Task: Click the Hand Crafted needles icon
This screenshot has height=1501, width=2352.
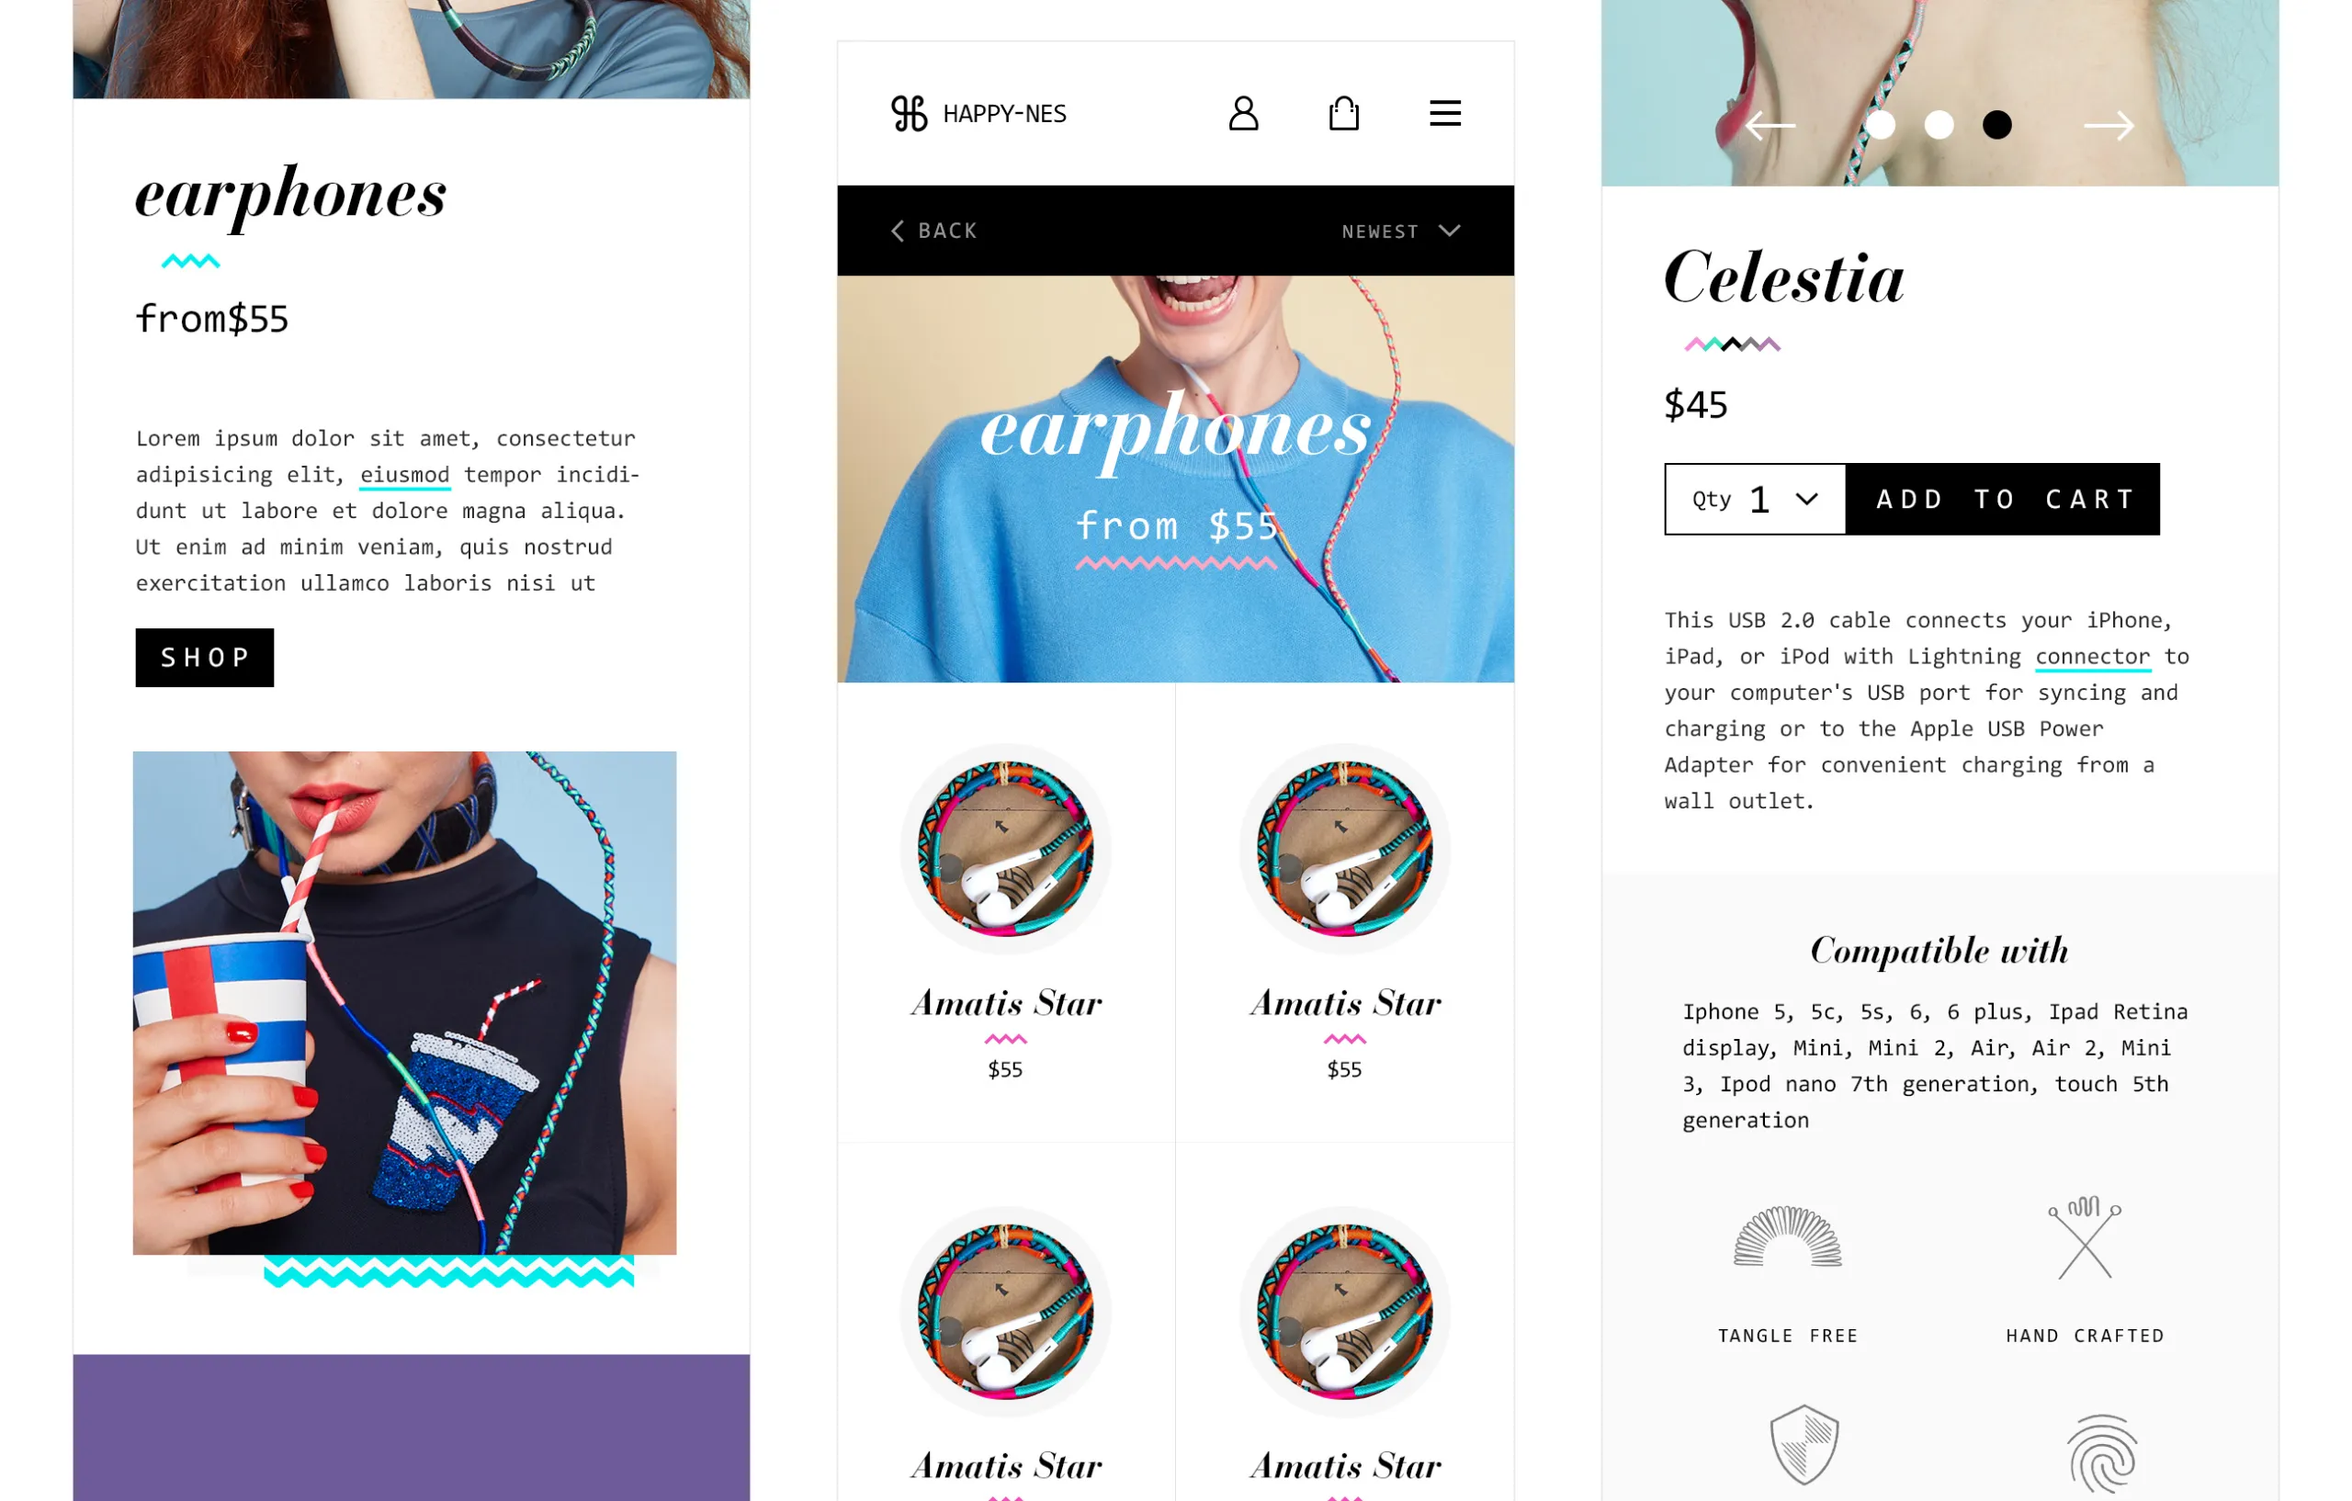Action: click(x=2085, y=1237)
